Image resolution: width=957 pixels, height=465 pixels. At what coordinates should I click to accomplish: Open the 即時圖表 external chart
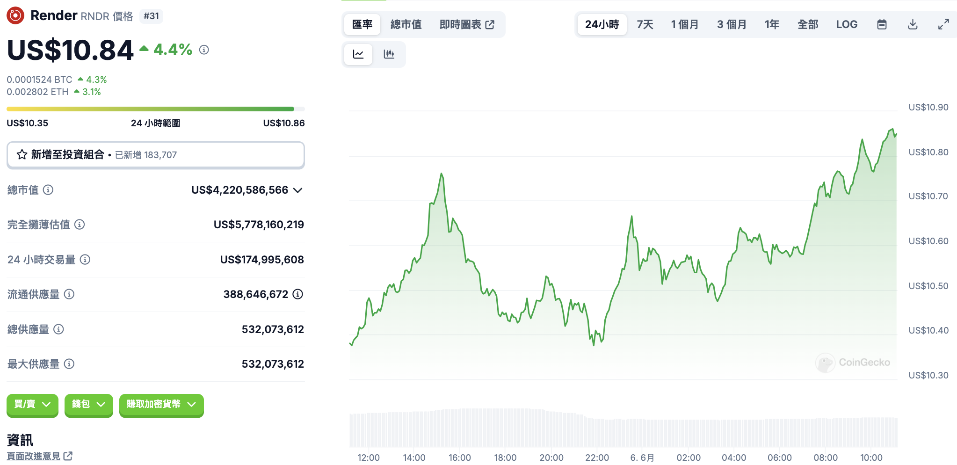point(467,24)
